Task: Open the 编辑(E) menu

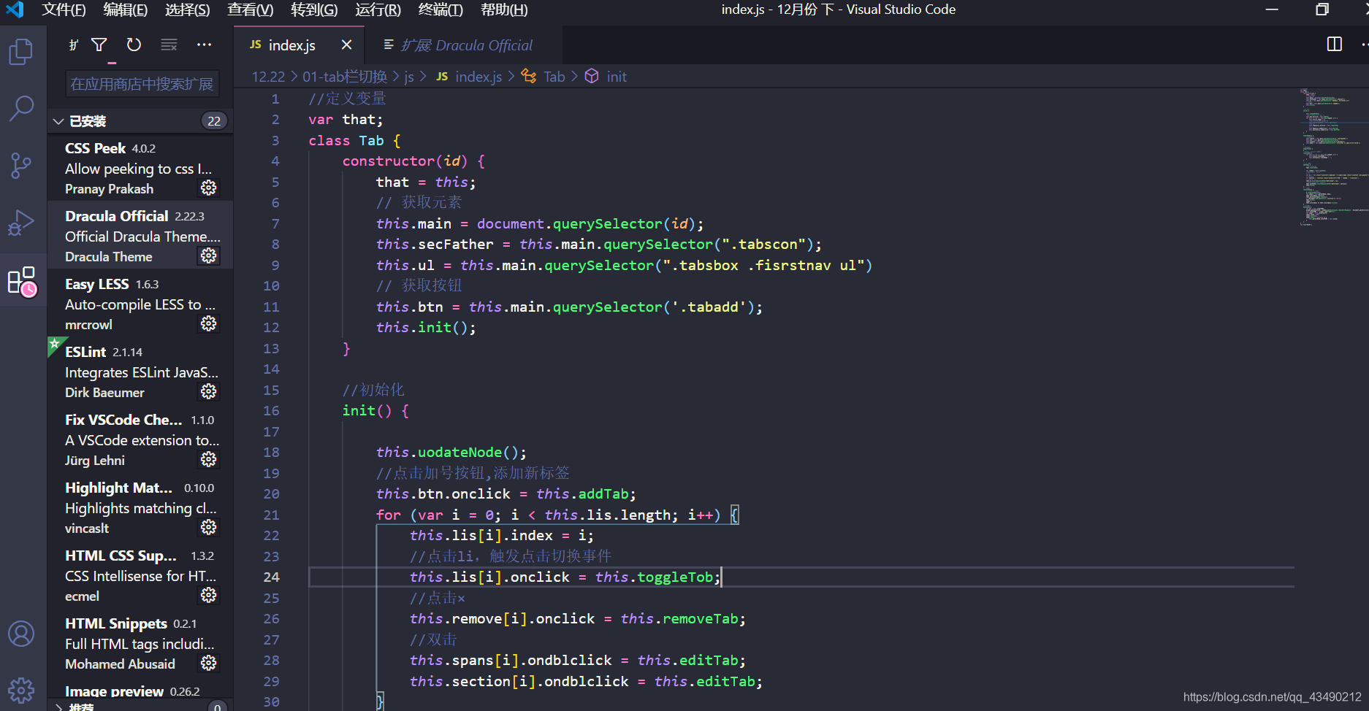Action: pos(126,9)
